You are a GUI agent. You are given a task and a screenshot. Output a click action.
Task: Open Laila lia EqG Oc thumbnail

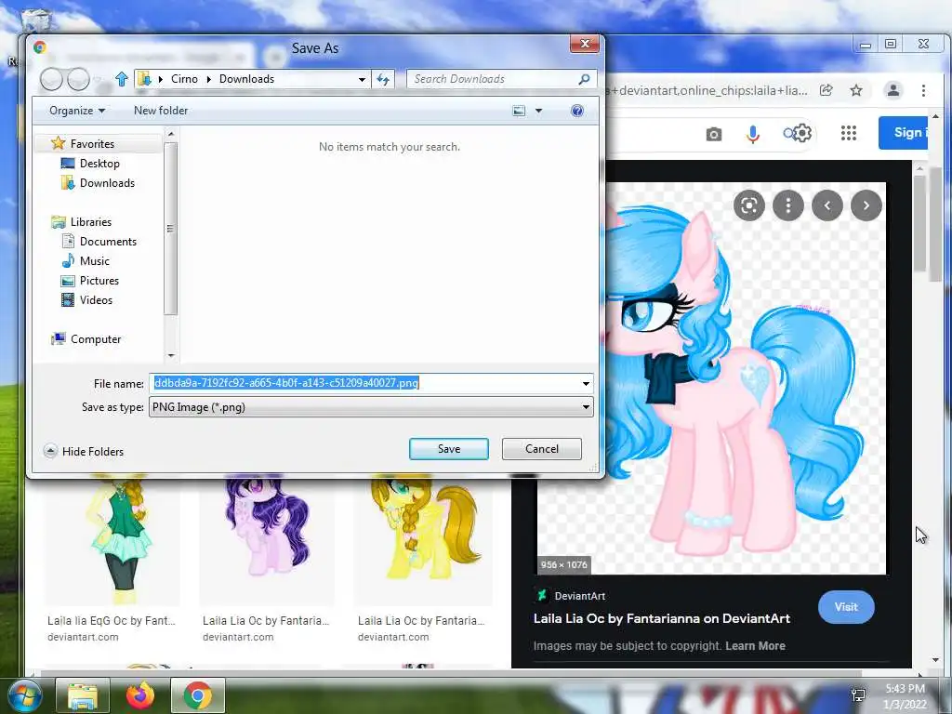[112, 542]
